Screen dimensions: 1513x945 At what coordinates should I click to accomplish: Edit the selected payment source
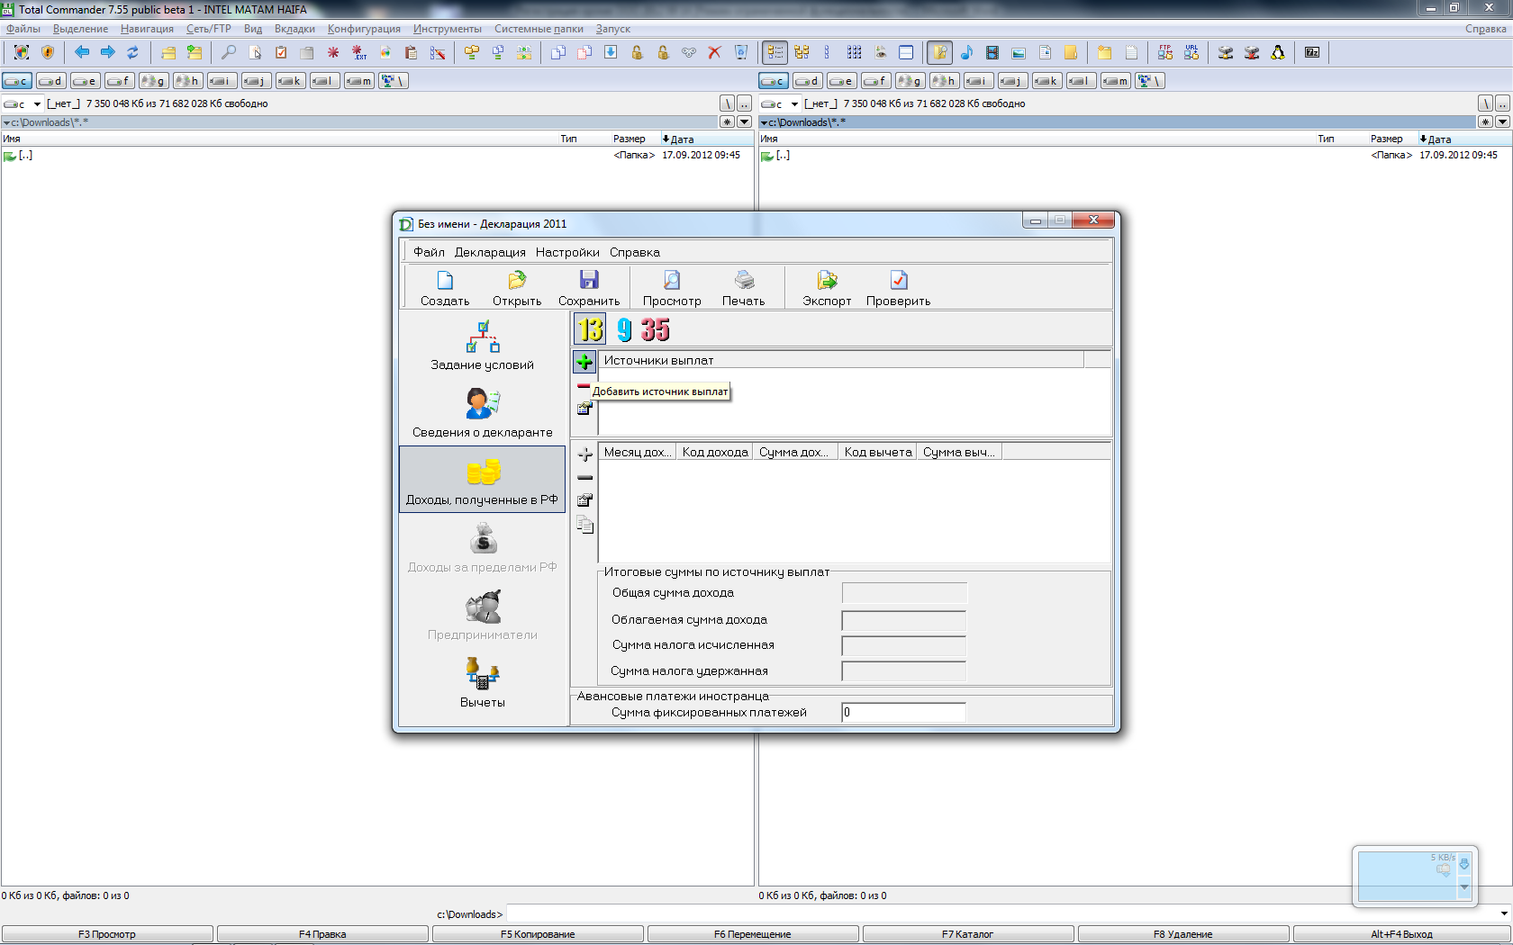click(x=584, y=409)
